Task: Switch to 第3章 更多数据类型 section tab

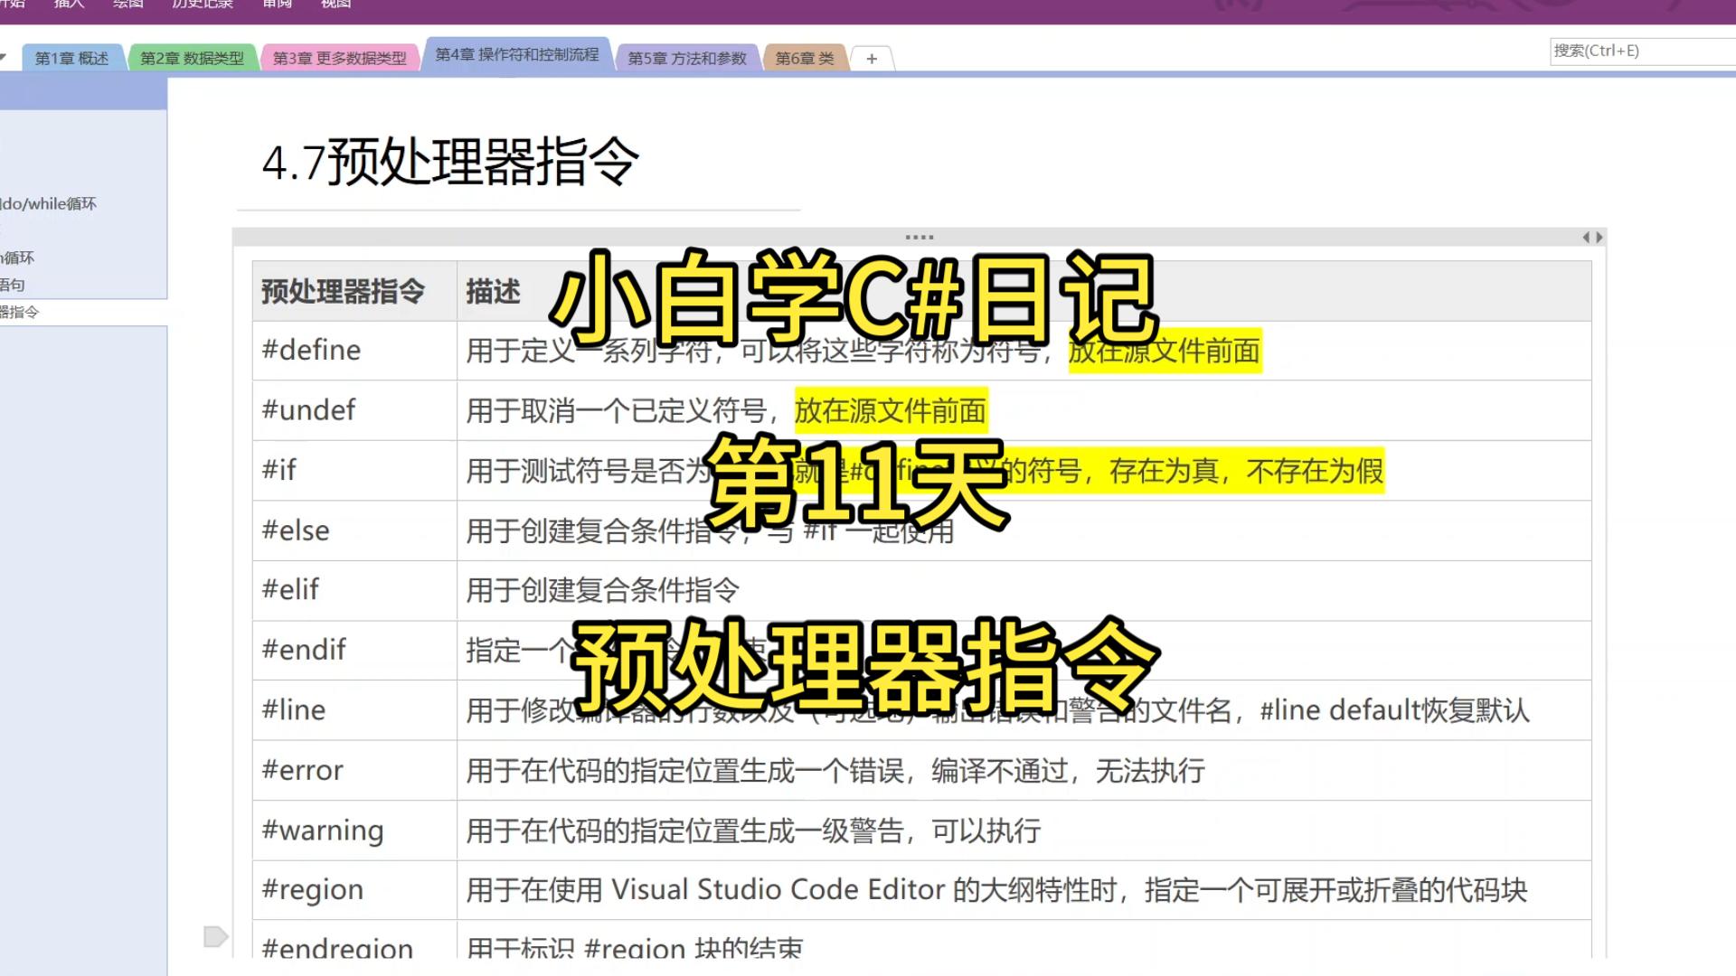Action: 340,58
